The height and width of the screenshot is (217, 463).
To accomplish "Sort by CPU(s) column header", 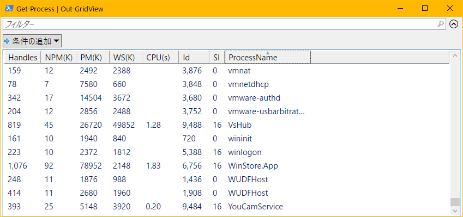I will point(160,58).
